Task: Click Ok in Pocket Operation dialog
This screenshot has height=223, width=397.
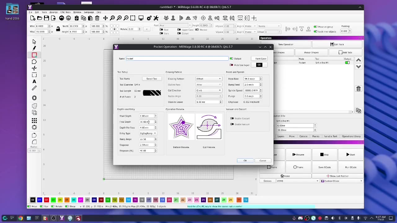Action: pos(245,160)
